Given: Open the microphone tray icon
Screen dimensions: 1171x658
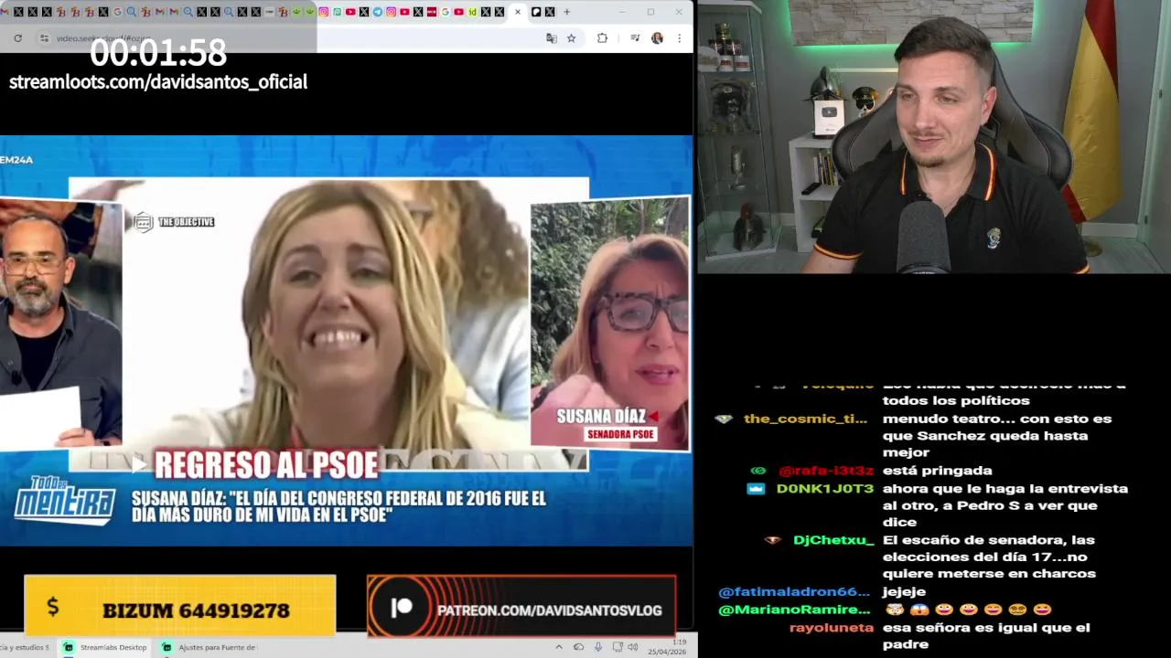Looking at the screenshot, I should pos(598,647).
